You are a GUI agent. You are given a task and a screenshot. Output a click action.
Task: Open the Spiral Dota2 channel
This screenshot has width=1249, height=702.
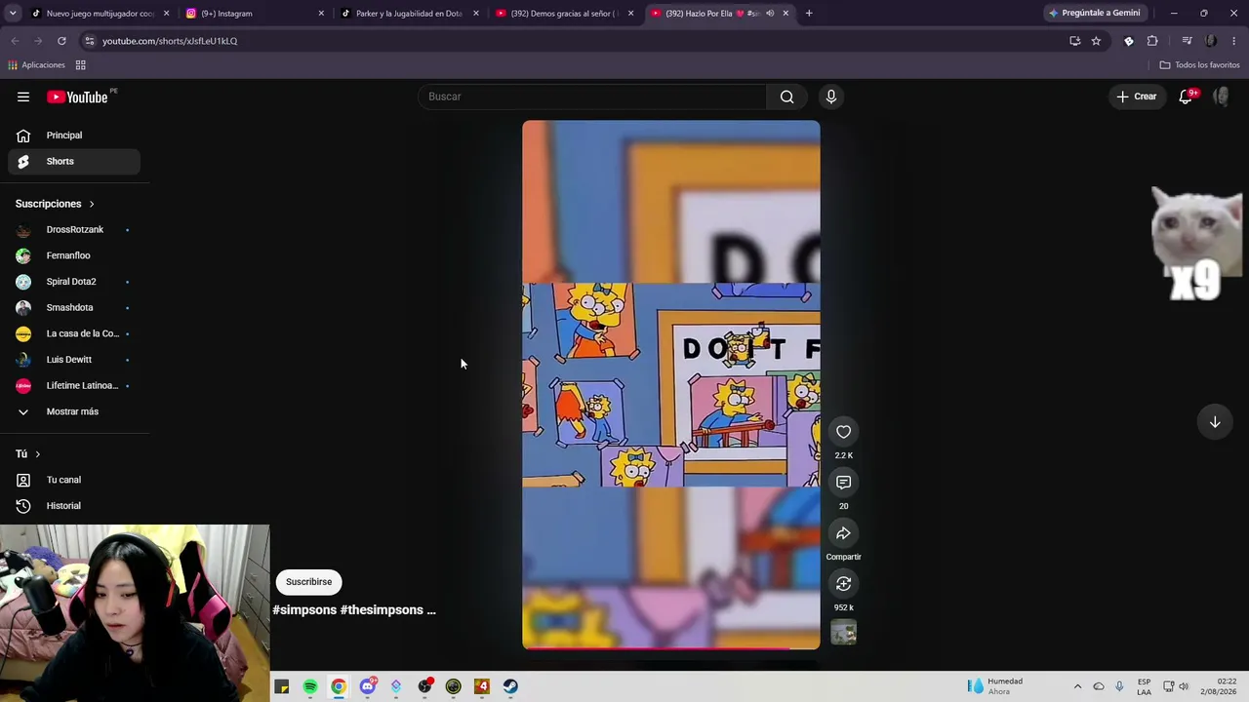(x=73, y=282)
